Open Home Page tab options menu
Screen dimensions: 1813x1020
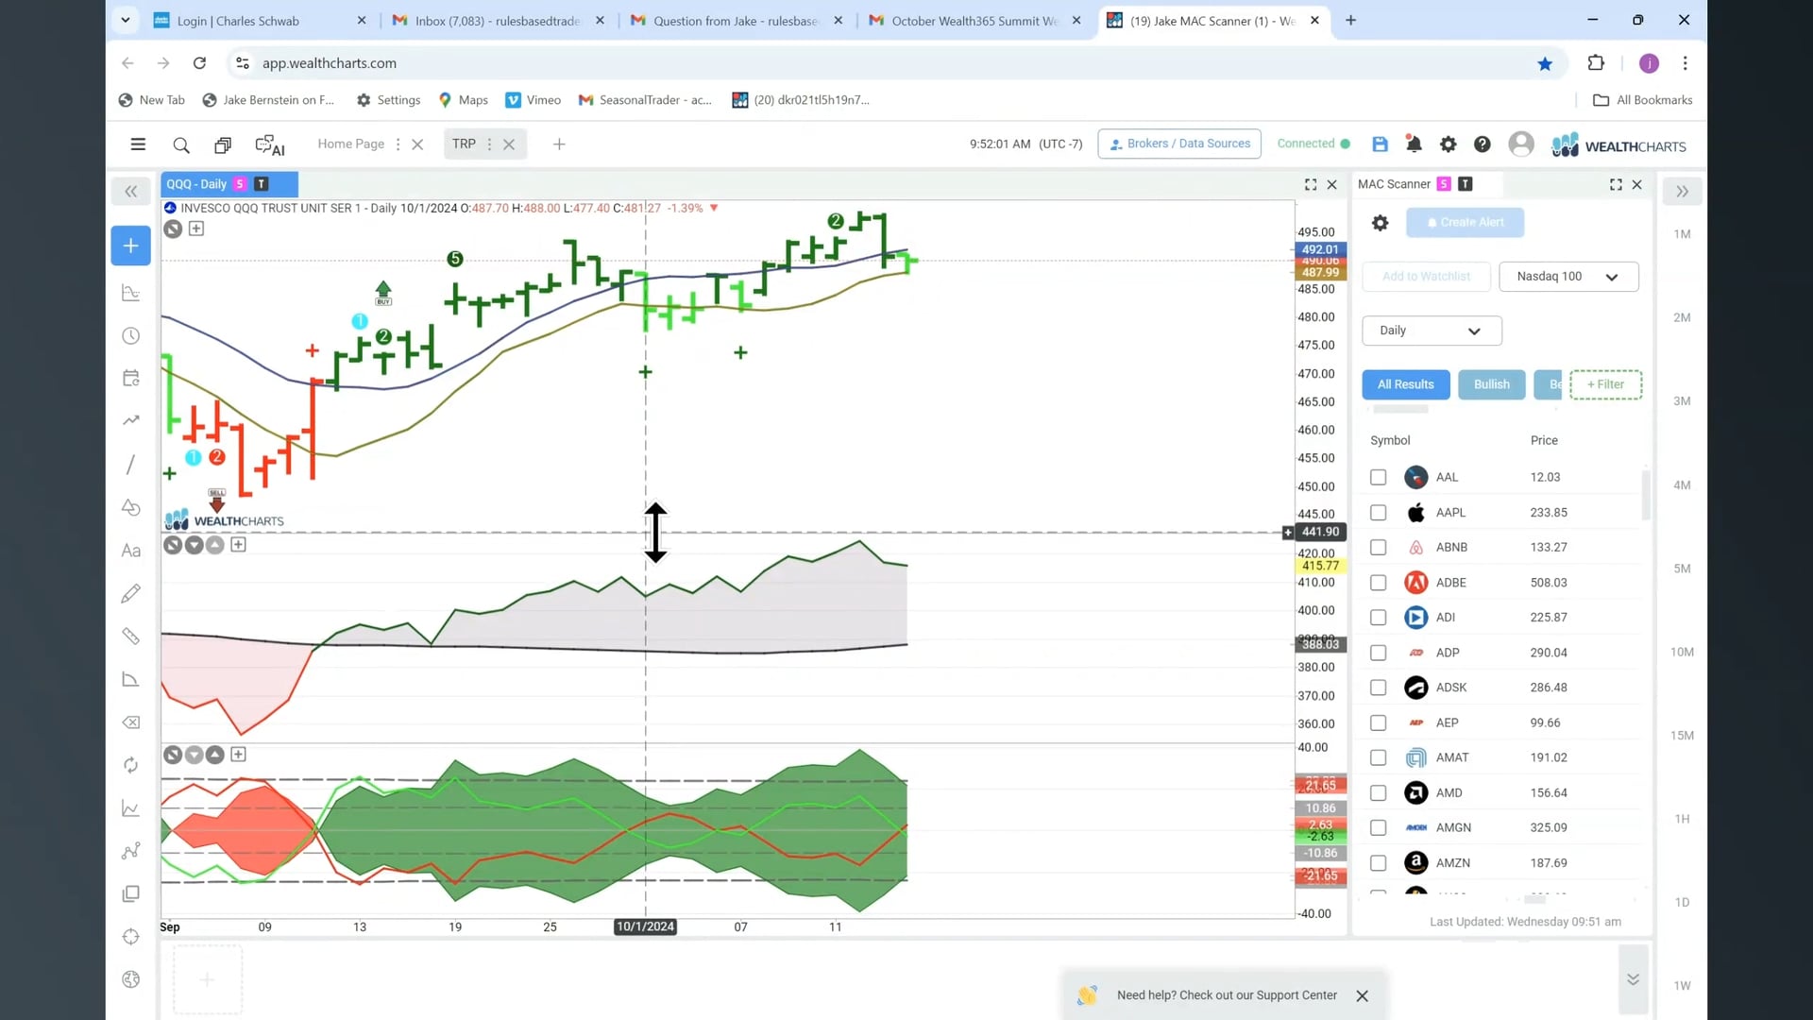click(398, 144)
